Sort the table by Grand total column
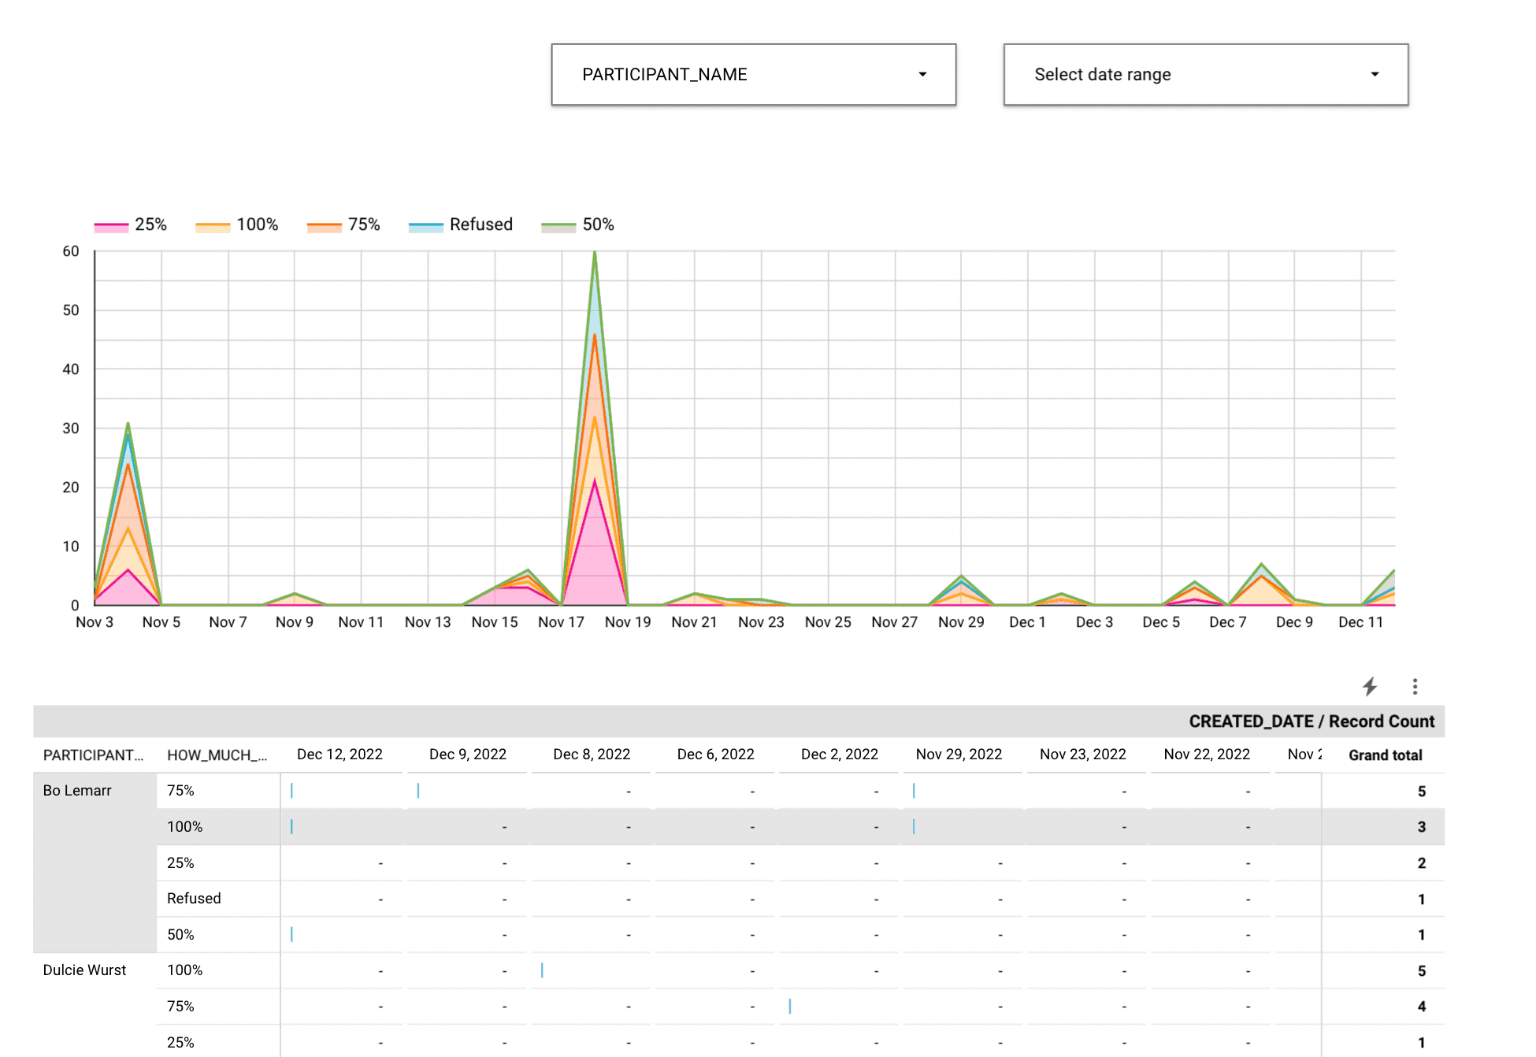Screen dimensions: 1536x1057 [1385, 754]
